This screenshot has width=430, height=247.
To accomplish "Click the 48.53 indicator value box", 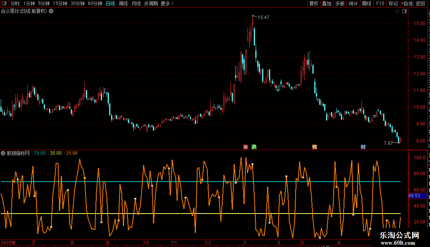I will 417,196.
